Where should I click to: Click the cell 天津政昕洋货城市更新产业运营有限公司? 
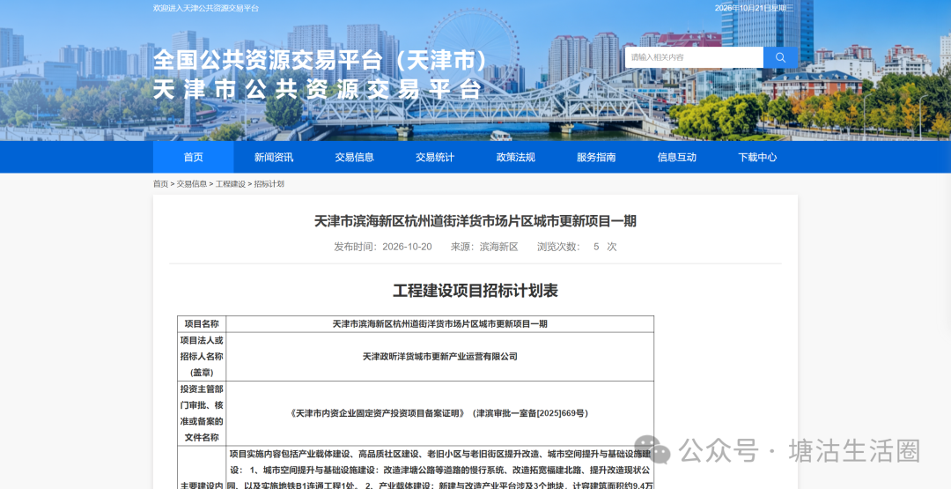click(439, 357)
